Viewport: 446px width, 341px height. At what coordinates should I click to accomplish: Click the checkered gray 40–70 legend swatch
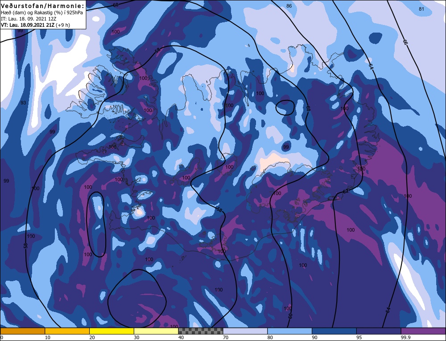point(201,331)
